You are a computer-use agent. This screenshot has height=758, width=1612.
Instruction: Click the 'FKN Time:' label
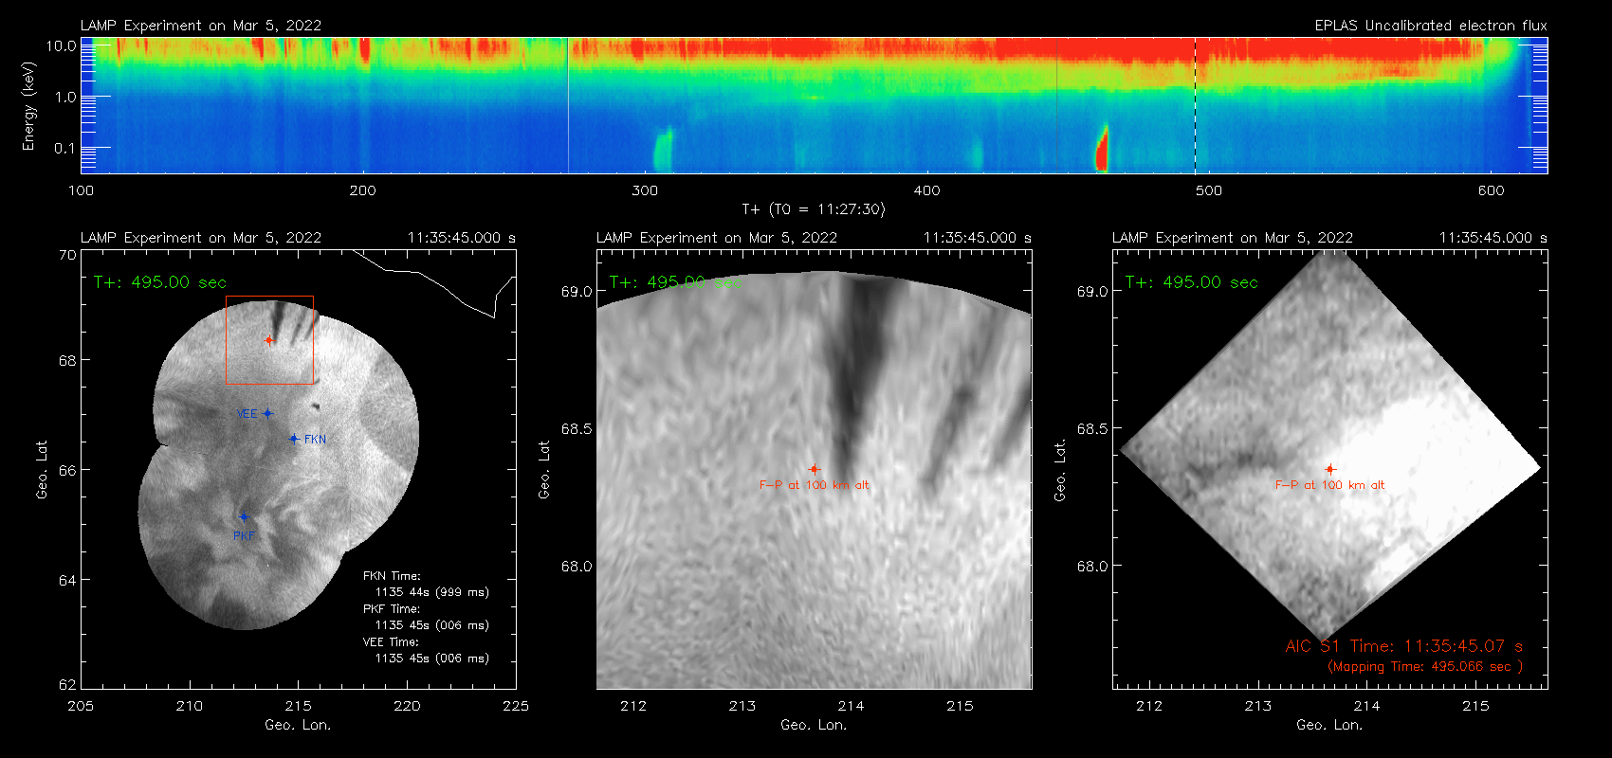tap(392, 576)
